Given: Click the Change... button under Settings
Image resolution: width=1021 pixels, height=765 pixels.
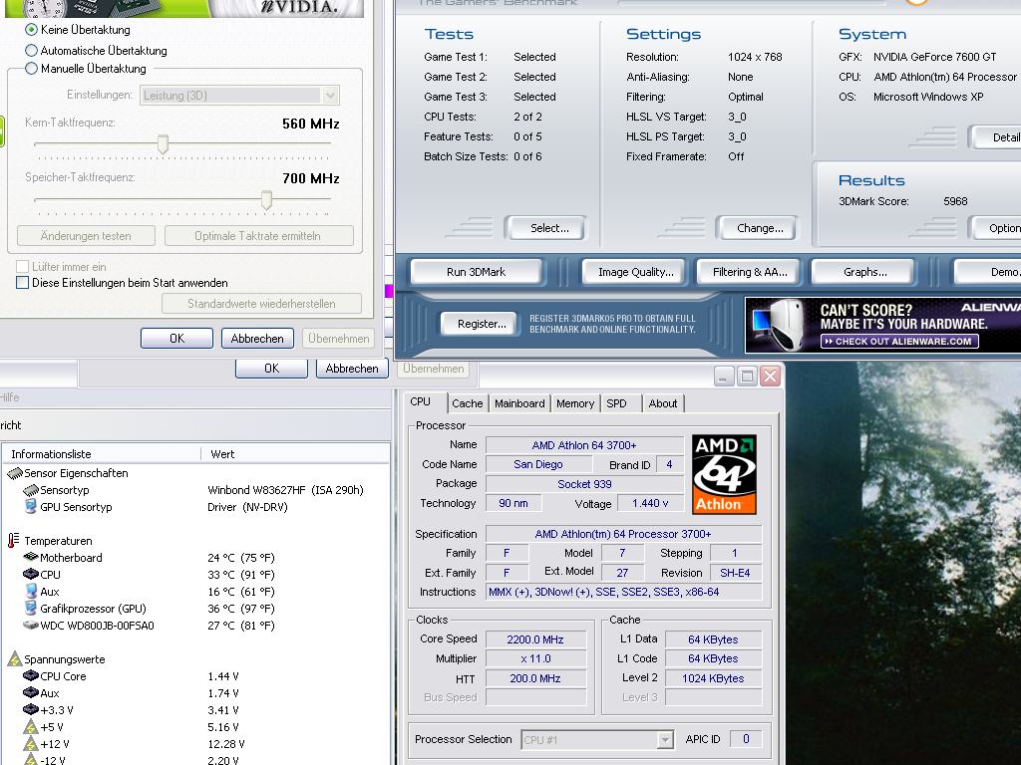Looking at the screenshot, I should (759, 228).
